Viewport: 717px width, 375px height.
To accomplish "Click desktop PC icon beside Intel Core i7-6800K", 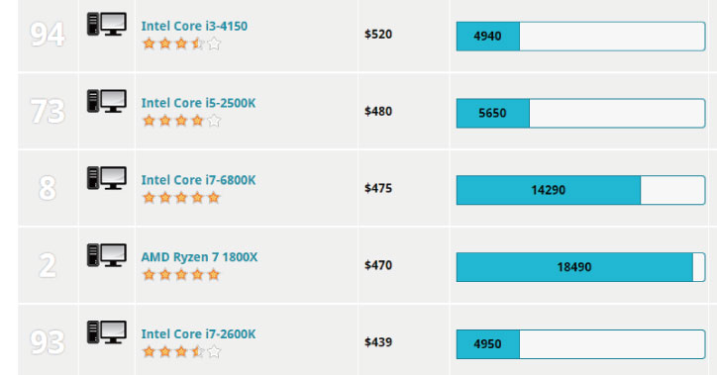I will tap(107, 178).
